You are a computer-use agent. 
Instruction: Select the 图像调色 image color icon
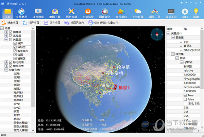pos(105,12)
